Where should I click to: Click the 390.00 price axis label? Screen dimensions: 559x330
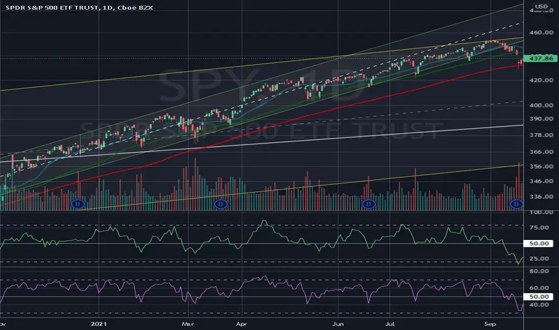[x=541, y=119]
